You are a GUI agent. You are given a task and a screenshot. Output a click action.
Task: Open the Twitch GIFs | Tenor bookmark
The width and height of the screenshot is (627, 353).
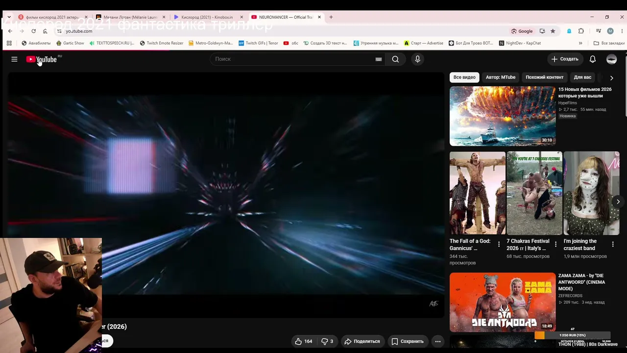258,43
